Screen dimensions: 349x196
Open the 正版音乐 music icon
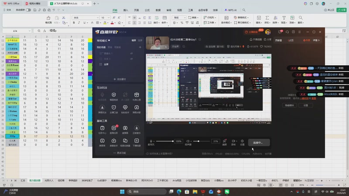click(x=137, y=128)
